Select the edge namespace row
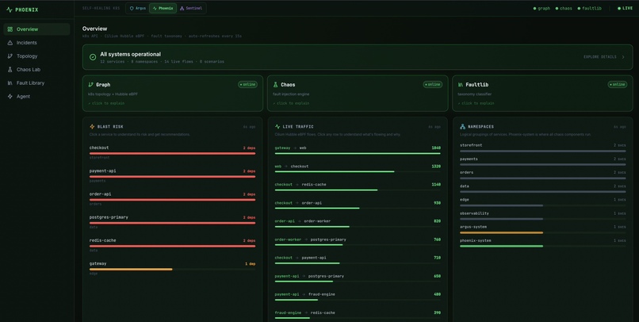Viewport: 639px width, 322px height. (x=543, y=202)
